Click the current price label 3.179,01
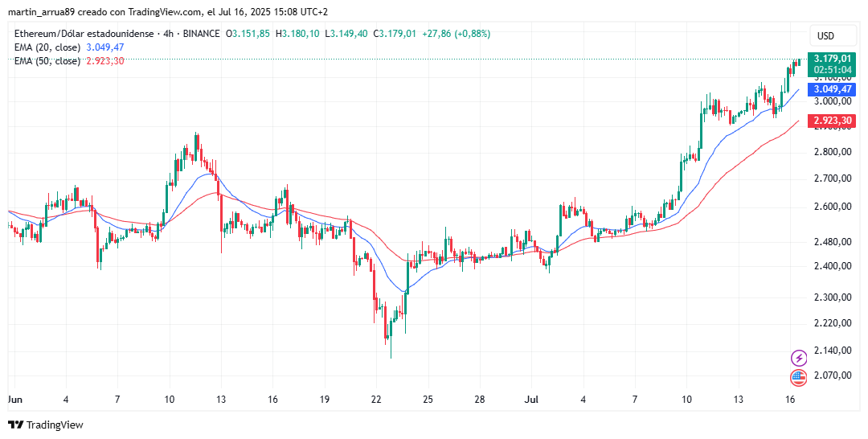Image resolution: width=868 pixels, height=439 pixels. (832, 59)
